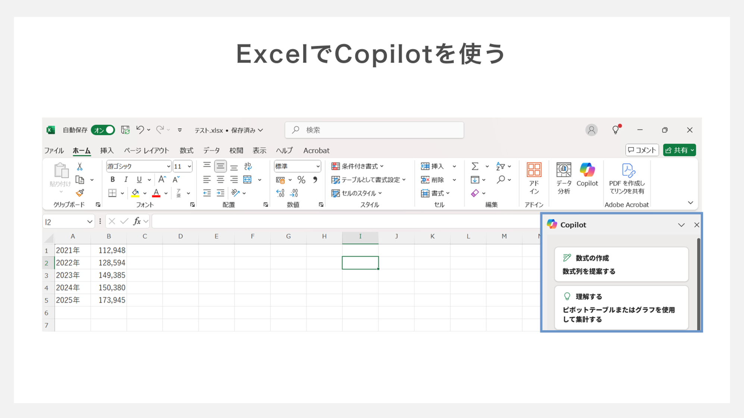Click the 検索 search box
Viewport: 744px width, 418px height.
pyautogui.click(x=374, y=130)
